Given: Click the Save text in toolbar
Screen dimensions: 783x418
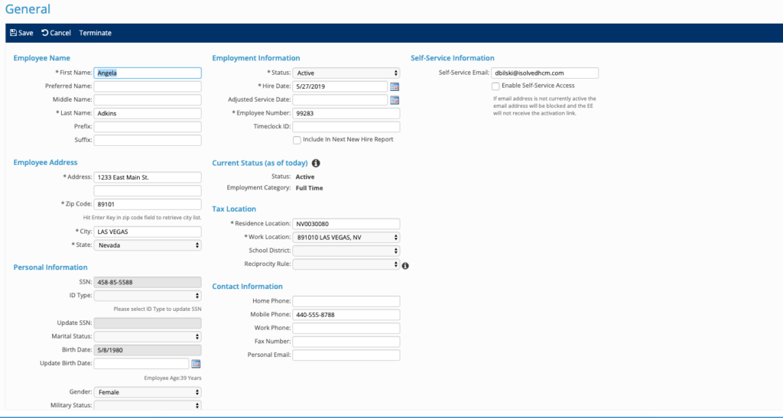Looking at the screenshot, I should (26, 33).
